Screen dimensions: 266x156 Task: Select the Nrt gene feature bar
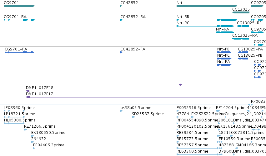click(207, 6)
